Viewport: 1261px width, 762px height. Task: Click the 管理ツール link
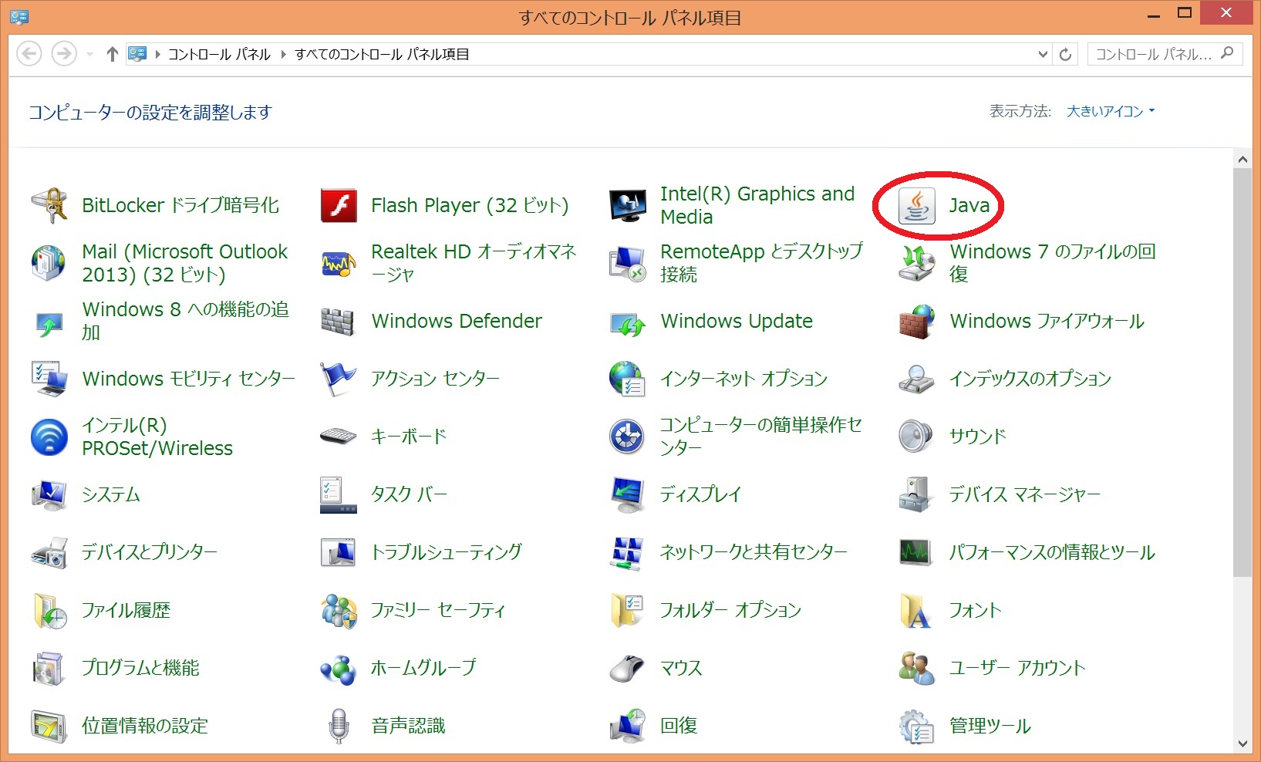point(990,726)
